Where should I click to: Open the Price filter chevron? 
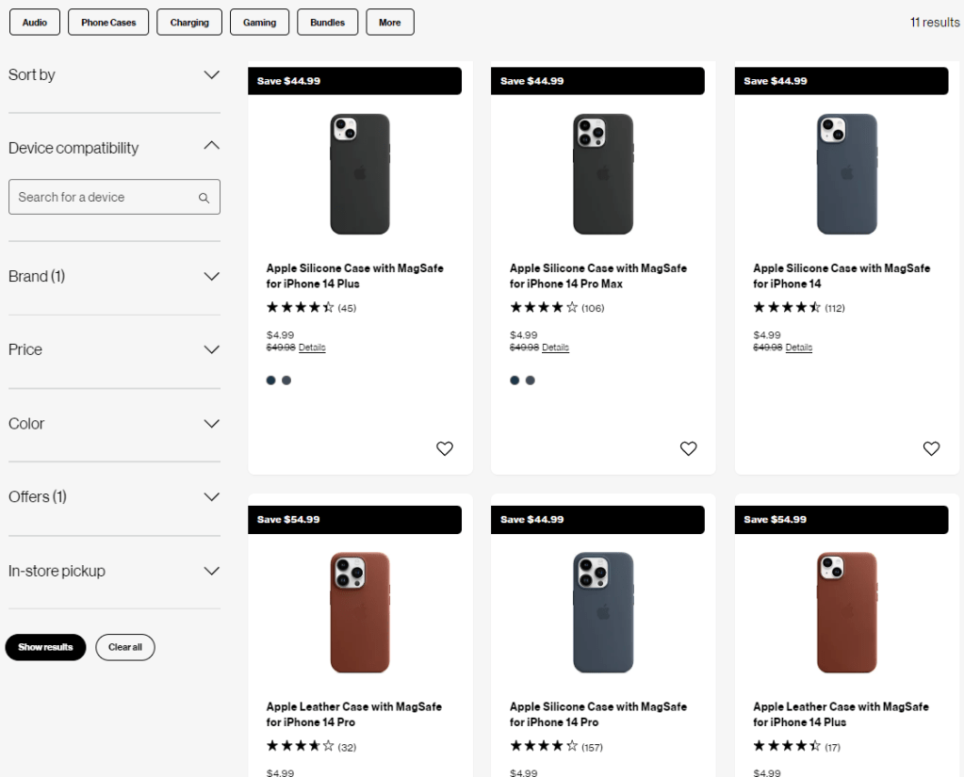[x=211, y=349]
